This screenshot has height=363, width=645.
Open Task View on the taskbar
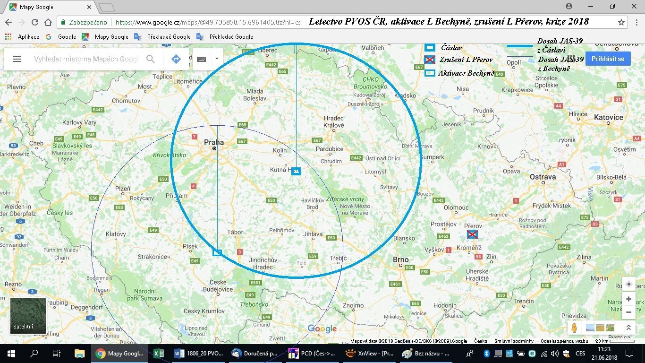56,353
